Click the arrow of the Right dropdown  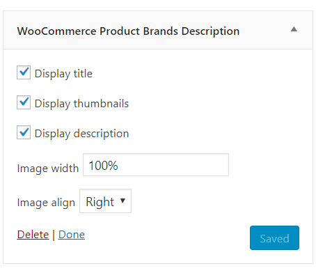123,201
